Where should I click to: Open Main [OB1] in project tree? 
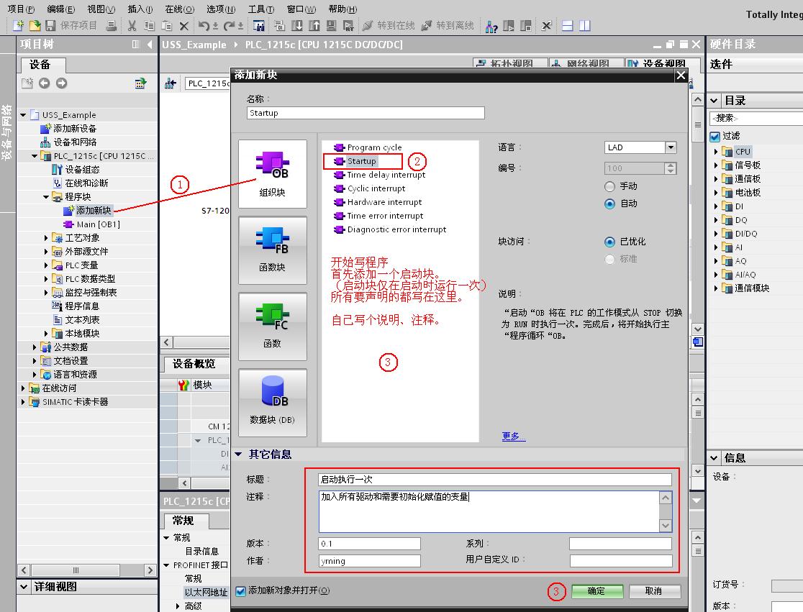[98, 224]
